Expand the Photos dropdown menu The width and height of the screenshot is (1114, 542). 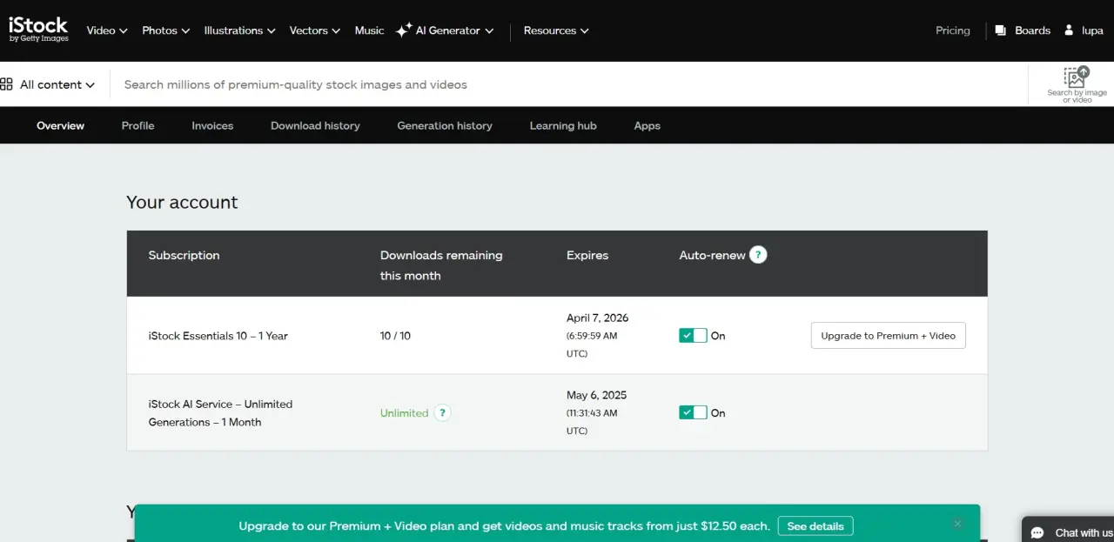165,30
